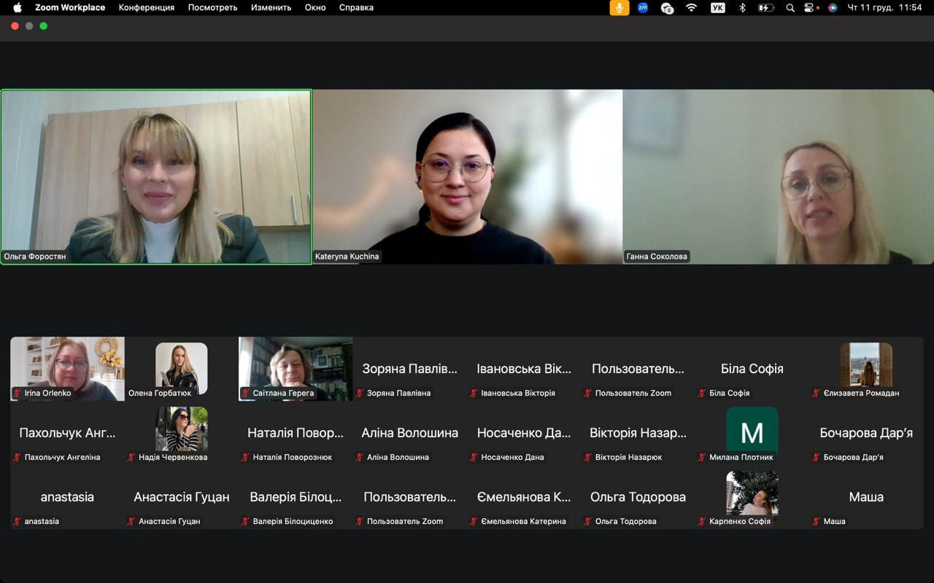
Task: Open the УК input source menu
Action: pos(718,7)
